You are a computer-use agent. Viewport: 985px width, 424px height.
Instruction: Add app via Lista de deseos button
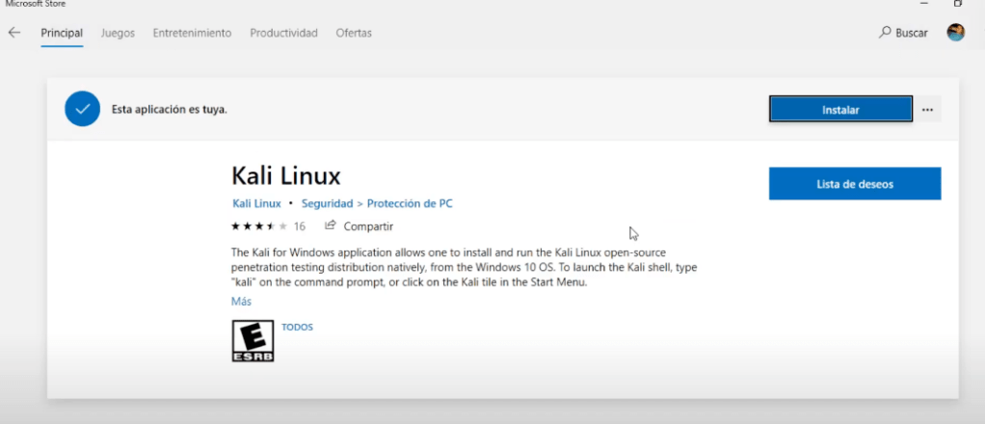click(x=854, y=183)
